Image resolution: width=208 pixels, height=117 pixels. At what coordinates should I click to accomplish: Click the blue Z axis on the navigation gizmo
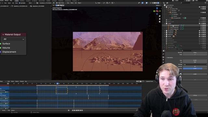click(x=157, y=8)
